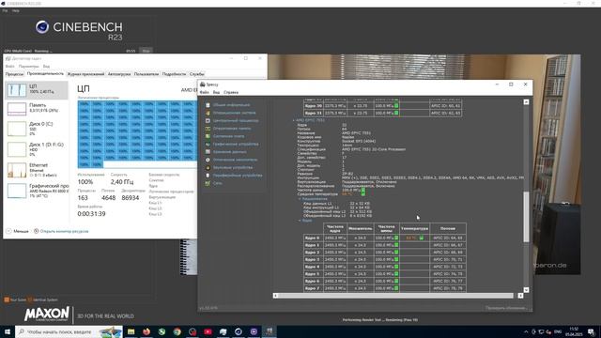Select the Optical drives icon in Speccy
The height and width of the screenshot is (338, 601).
click(x=208, y=160)
